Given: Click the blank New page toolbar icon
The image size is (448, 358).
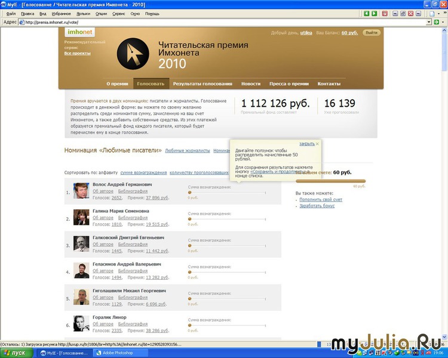Looking at the screenshot, I should [432, 14].
